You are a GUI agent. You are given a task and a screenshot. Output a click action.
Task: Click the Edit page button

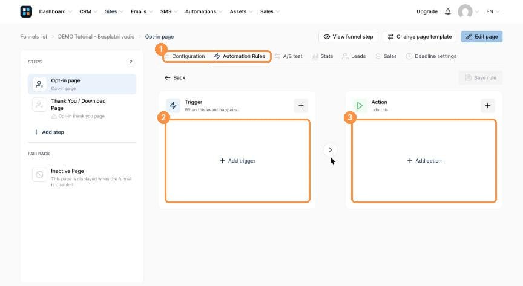[x=482, y=37]
